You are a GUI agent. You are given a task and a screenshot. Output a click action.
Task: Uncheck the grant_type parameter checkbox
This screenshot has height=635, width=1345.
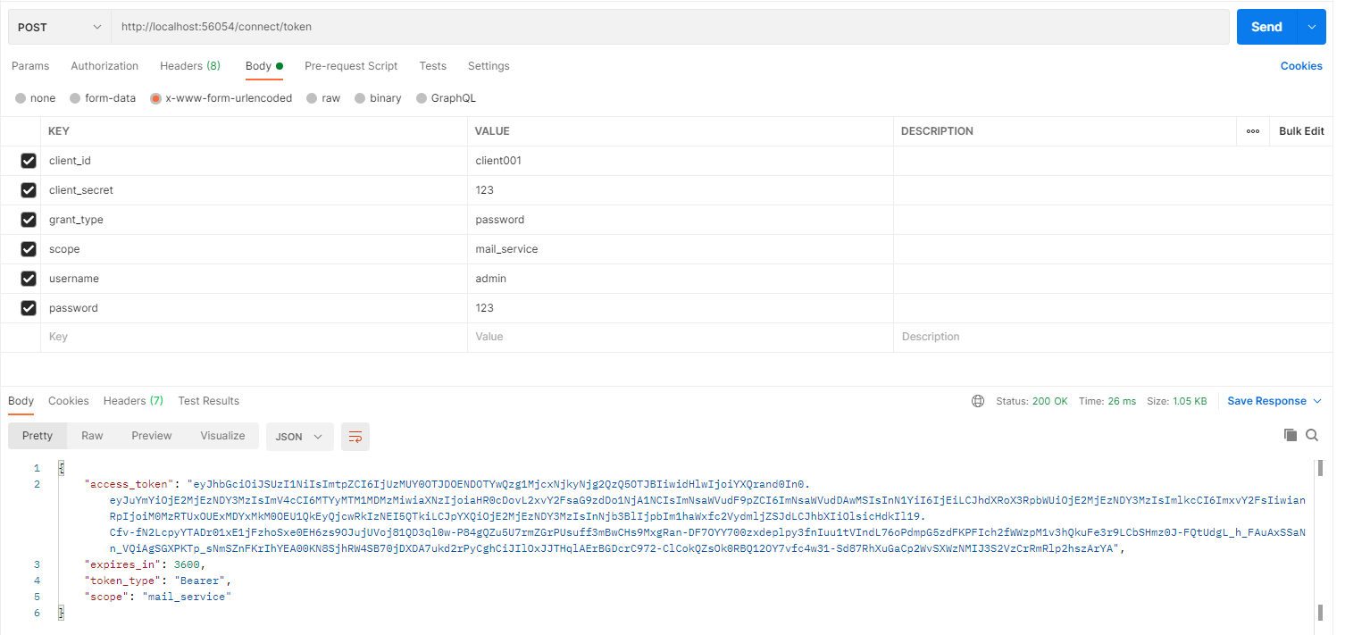(29, 220)
